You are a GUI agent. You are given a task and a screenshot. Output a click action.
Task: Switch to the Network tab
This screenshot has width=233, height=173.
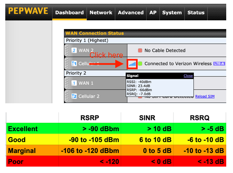click(101, 12)
